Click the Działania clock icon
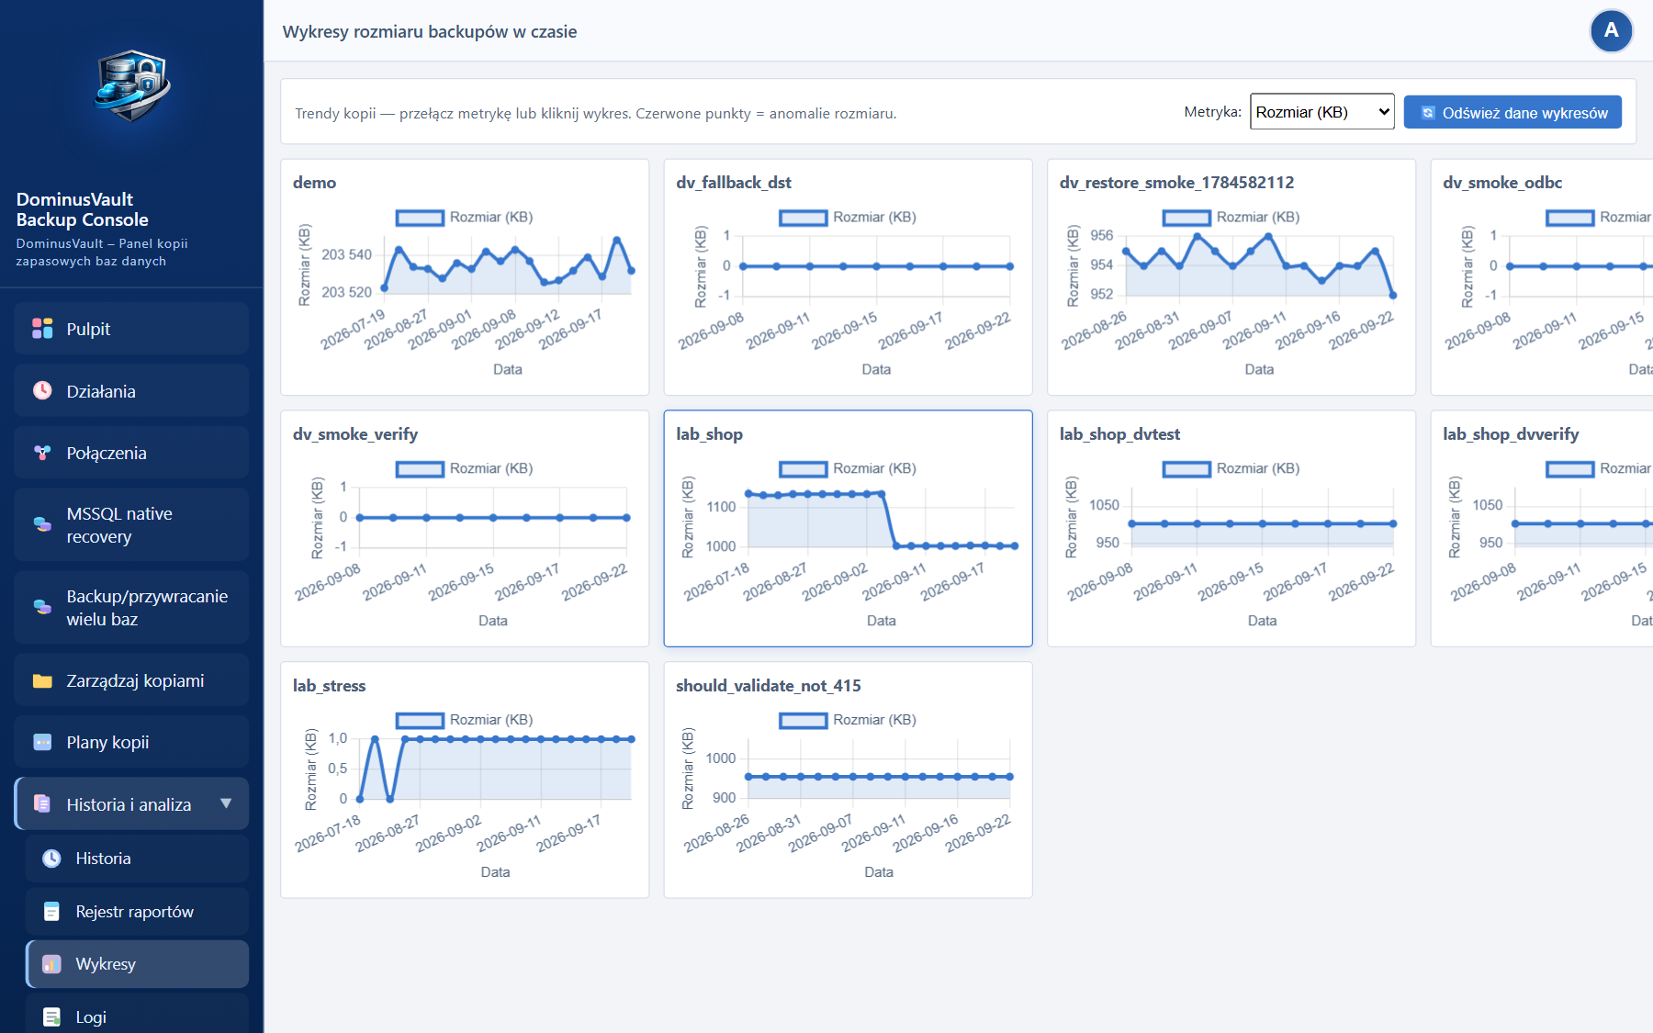 (x=42, y=390)
